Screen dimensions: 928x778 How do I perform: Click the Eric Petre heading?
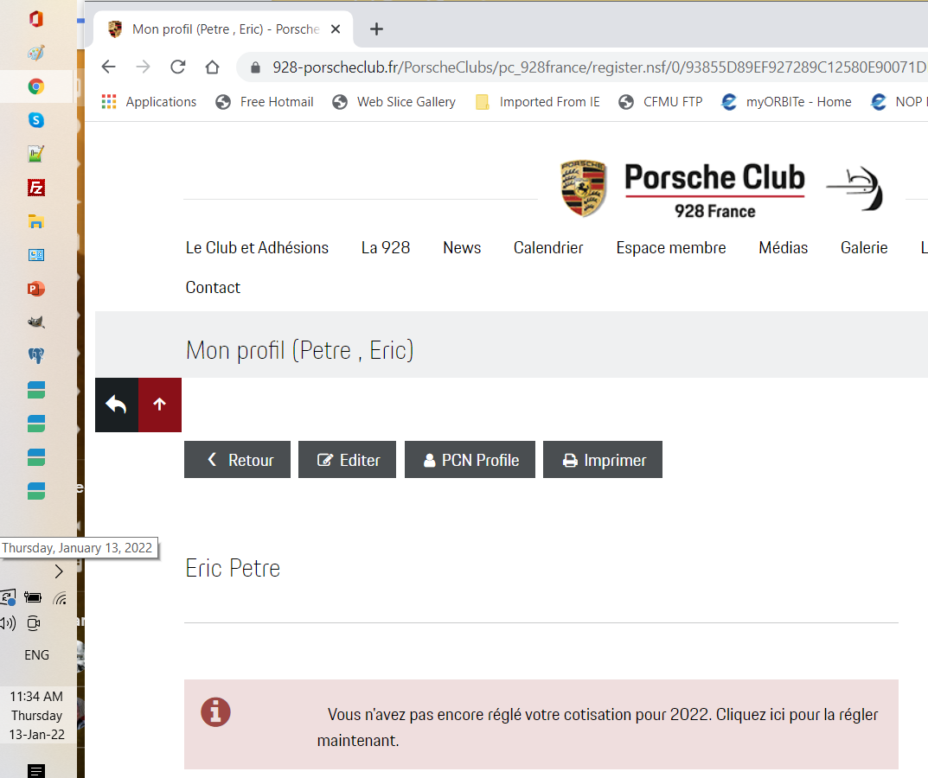click(233, 568)
